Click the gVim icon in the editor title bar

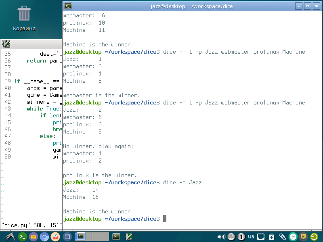click(x=6, y=44)
